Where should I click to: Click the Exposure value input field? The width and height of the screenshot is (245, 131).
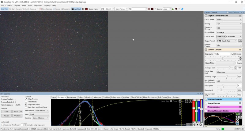point(222,54)
